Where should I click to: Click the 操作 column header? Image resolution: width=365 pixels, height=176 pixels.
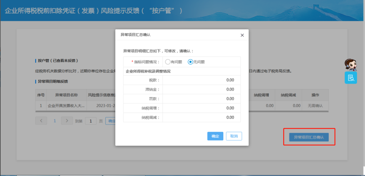point(315,95)
